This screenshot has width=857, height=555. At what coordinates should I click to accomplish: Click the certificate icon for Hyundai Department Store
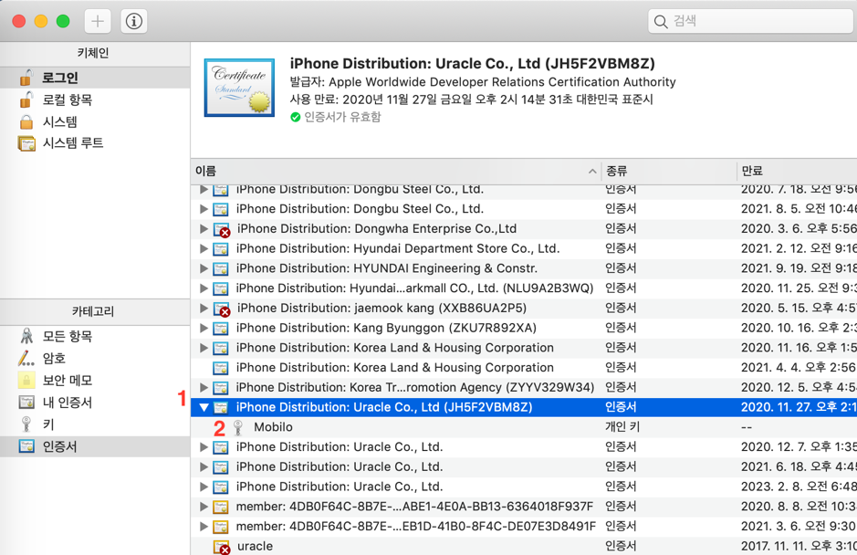tap(221, 249)
